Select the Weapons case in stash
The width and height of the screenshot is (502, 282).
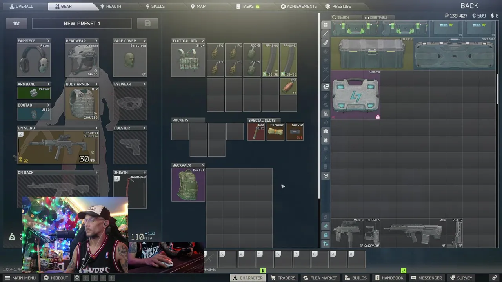tap(455, 54)
